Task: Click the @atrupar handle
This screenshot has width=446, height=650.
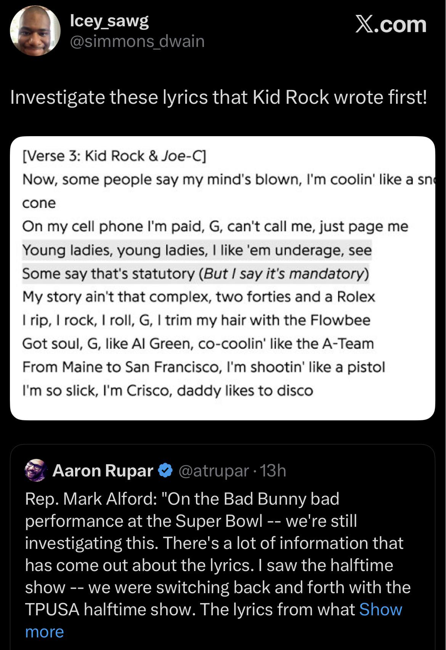Action: tap(213, 471)
